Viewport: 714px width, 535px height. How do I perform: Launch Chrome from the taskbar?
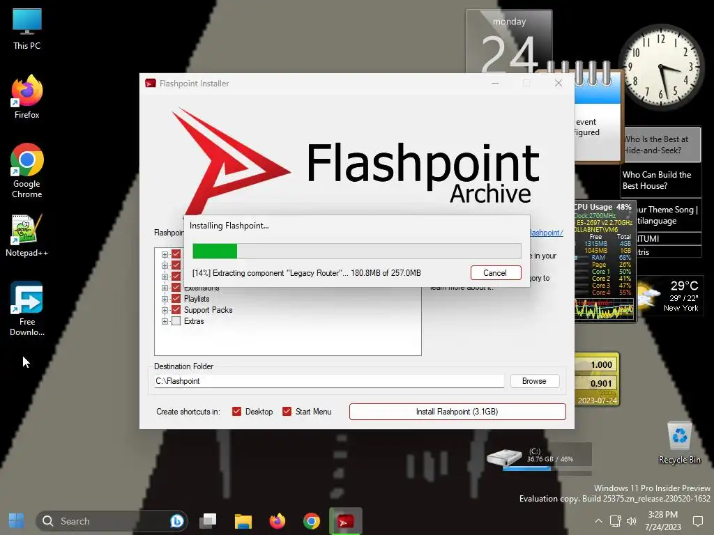312,521
